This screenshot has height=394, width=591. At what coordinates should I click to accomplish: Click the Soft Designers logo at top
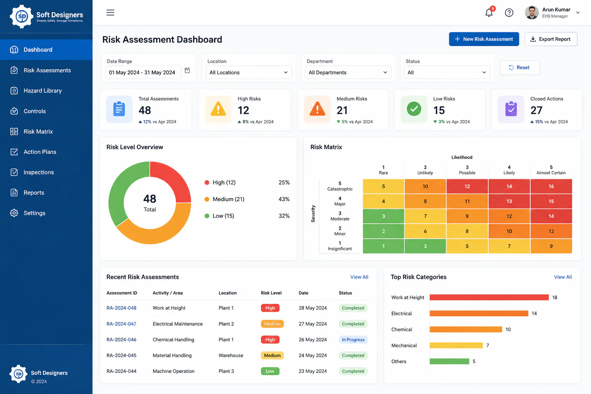tap(46, 17)
